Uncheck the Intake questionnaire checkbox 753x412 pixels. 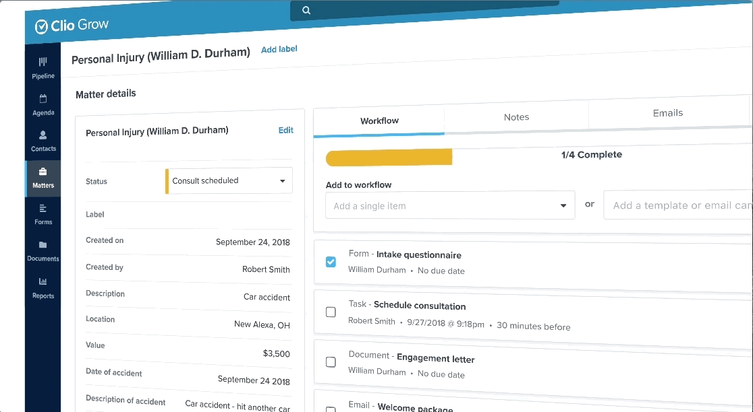[x=331, y=262]
